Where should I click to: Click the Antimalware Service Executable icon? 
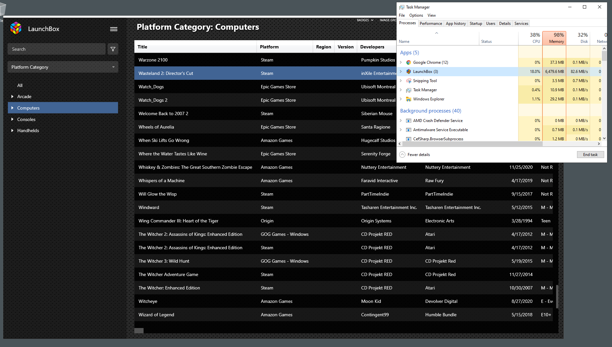[x=409, y=130]
